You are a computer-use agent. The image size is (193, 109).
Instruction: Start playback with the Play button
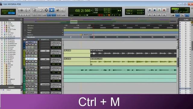(159, 10)
